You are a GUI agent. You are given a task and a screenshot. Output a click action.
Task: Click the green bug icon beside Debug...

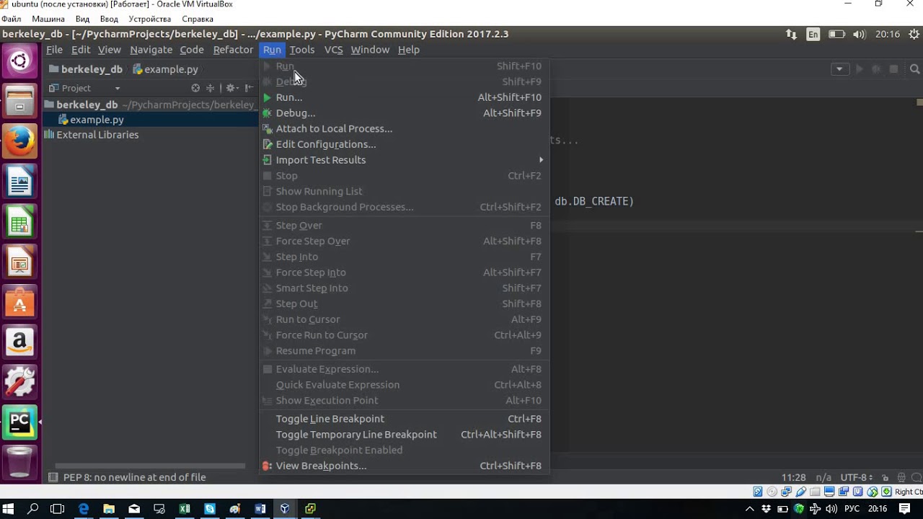(x=267, y=113)
